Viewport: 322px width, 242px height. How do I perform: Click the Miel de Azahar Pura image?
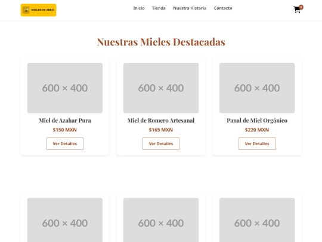click(x=65, y=88)
